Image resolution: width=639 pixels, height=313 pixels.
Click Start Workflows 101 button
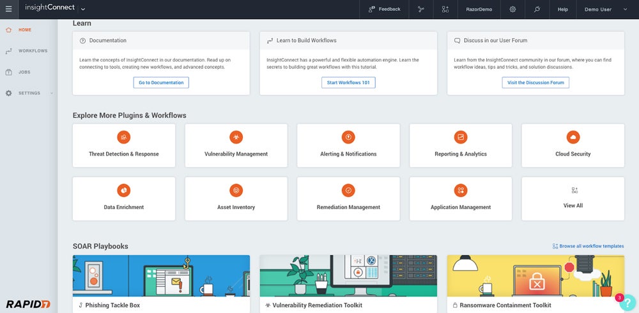click(348, 82)
